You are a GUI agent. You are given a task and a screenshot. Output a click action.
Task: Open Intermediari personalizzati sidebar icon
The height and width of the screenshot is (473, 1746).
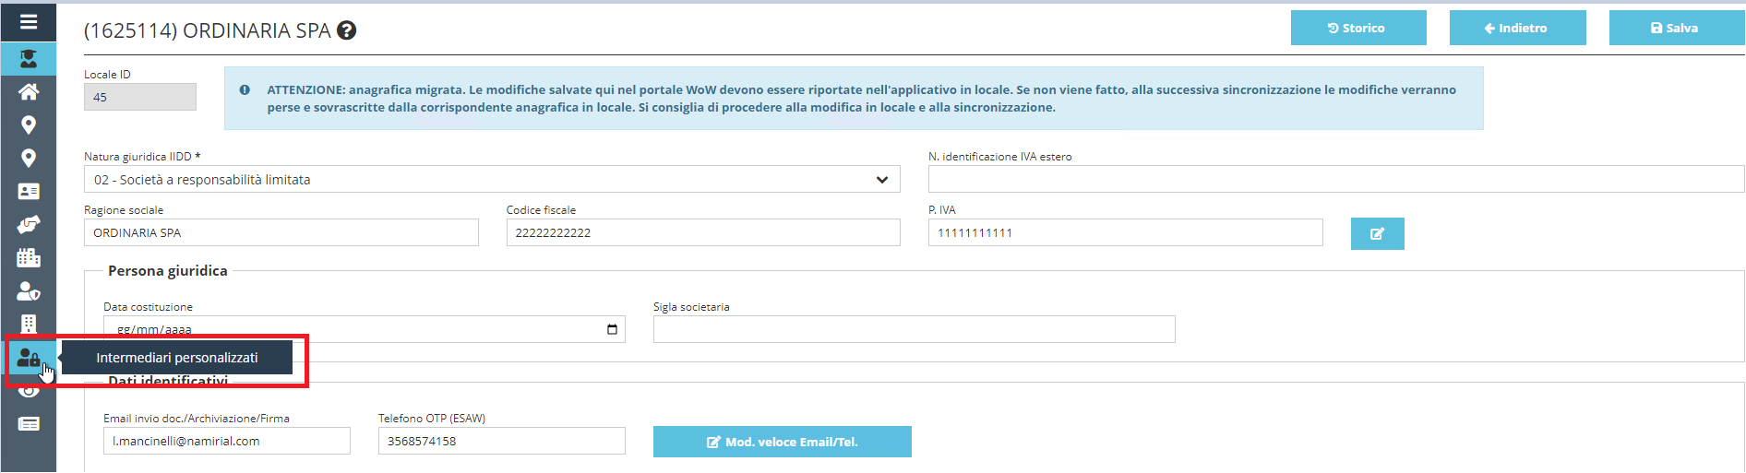(x=29, y=358)
